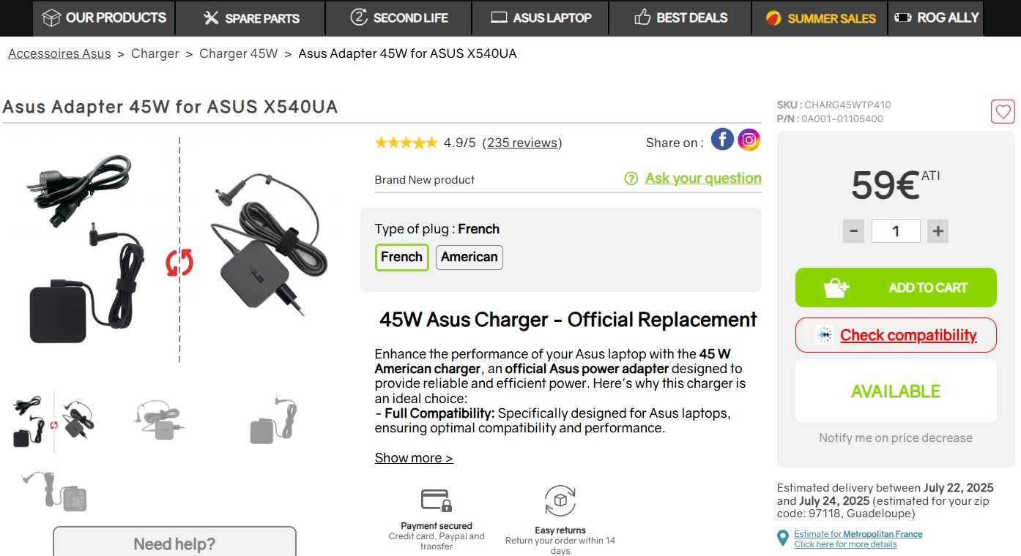Viewport: 1021px width, 556px height.
Task: Click the Need help? button
Action: (x=174, y=544)
